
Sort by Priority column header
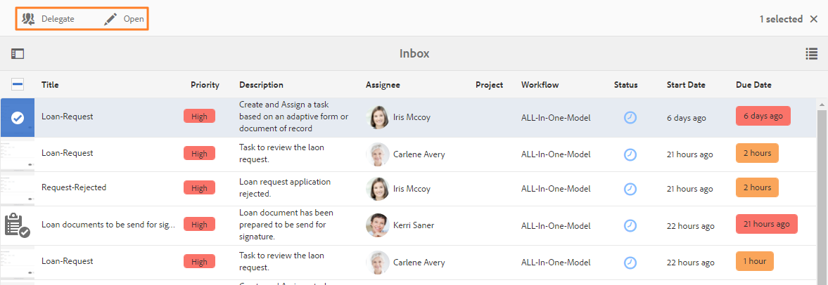pyautogui.click(x=205, y=85)
